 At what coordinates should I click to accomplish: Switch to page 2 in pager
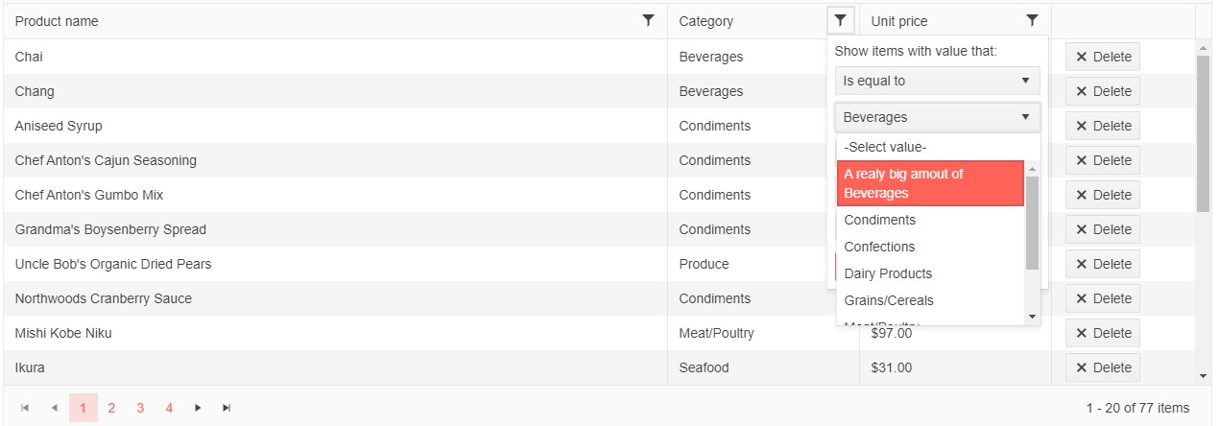[111, 408]
